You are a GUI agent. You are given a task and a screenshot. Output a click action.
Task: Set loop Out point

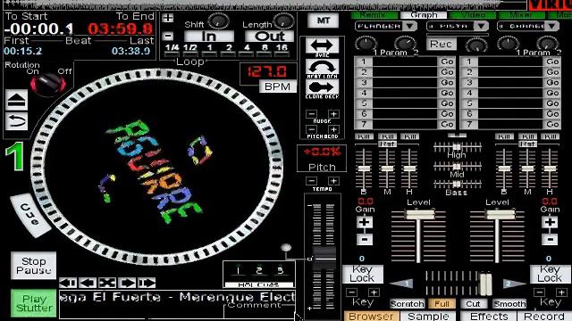[270, 36]
